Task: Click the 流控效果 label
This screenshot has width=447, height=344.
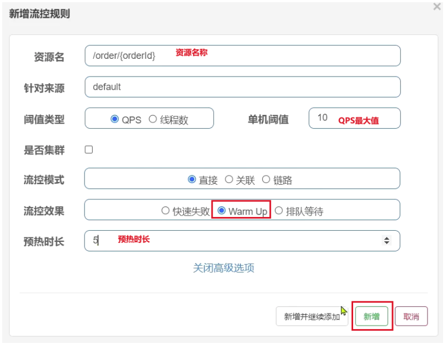Action: [x=44, y=211]
